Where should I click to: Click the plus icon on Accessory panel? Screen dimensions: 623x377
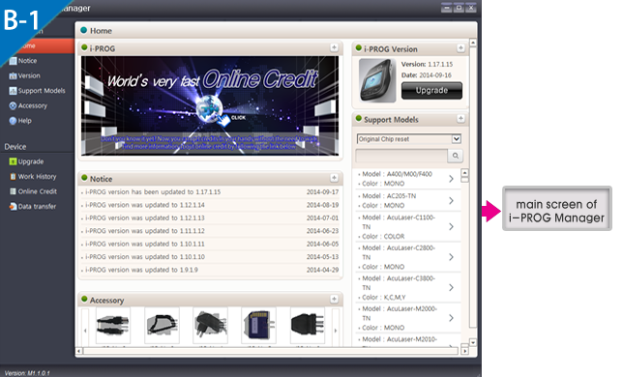click(x=334, y=299)
